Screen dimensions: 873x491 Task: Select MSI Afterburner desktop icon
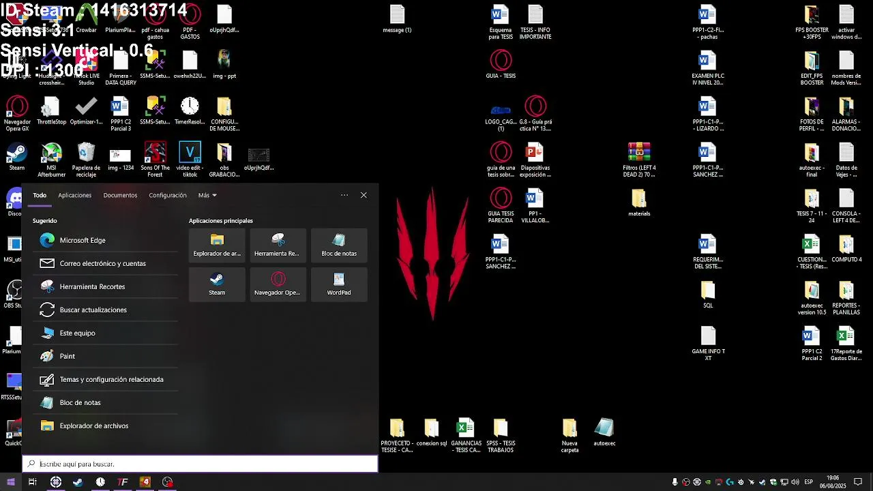coord(52,160)
